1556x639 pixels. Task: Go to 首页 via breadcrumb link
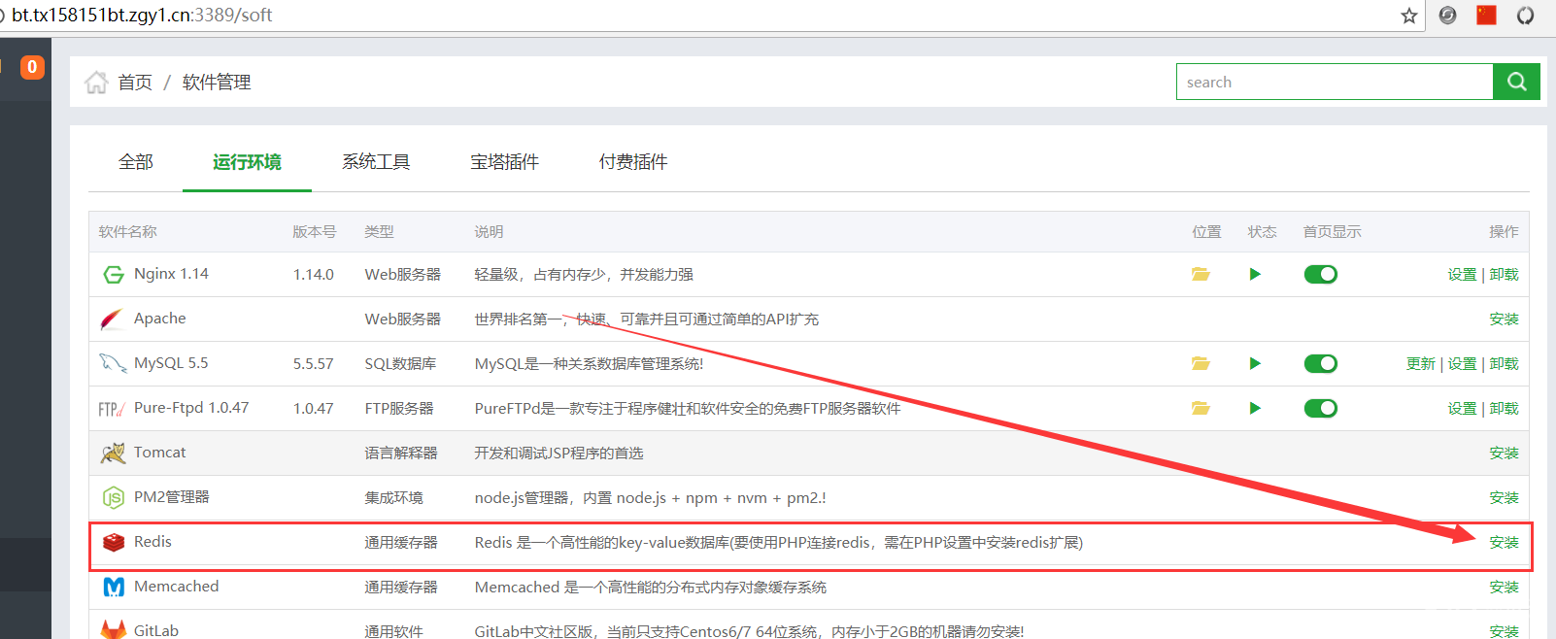coord(135,83)
